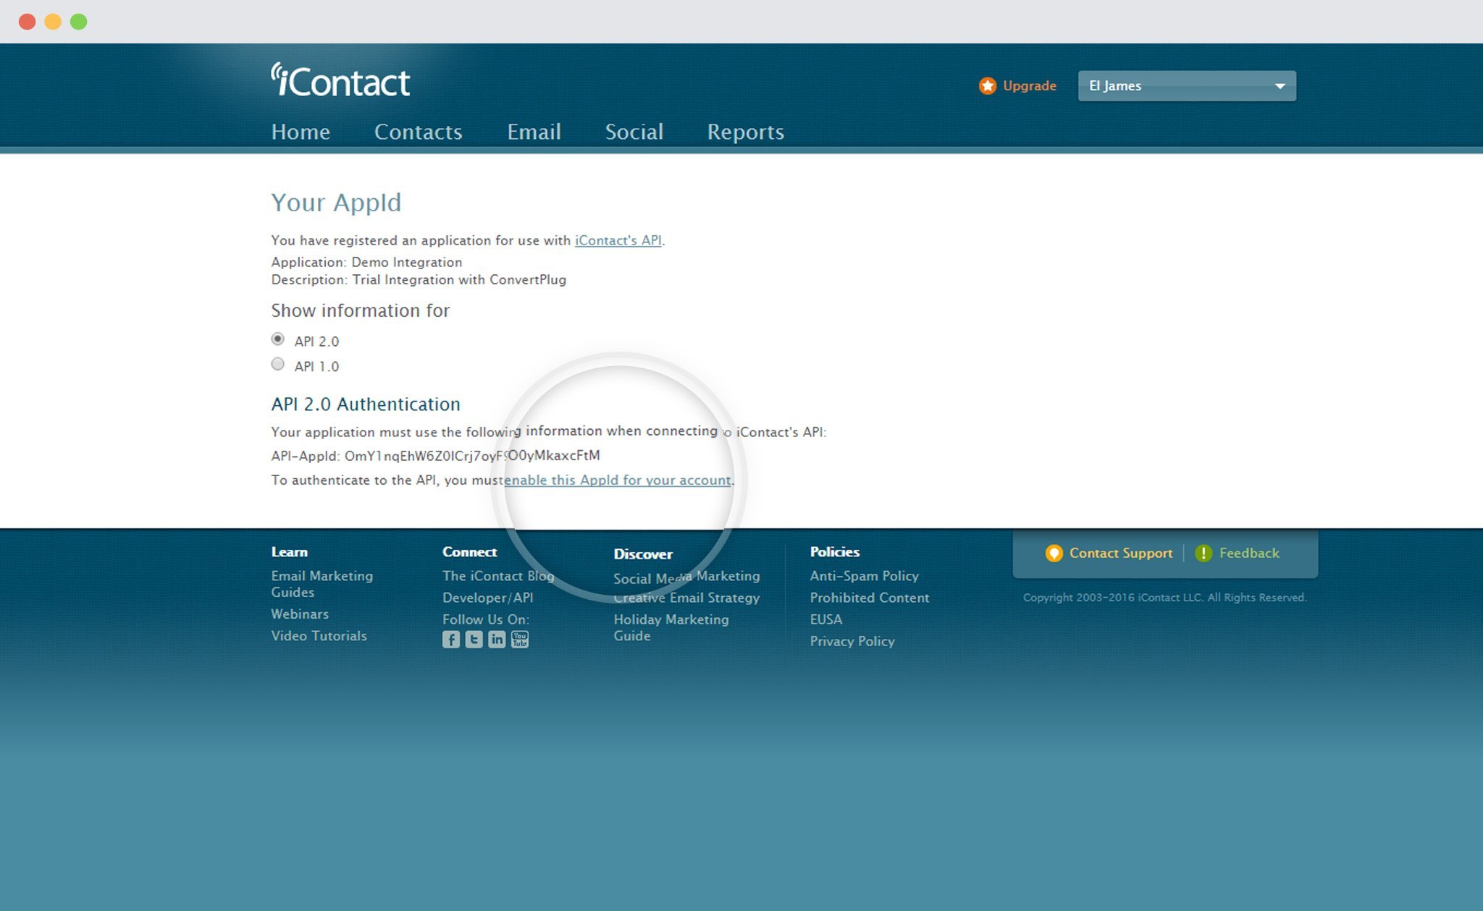Open the Twitter social icon

[474, 640]
